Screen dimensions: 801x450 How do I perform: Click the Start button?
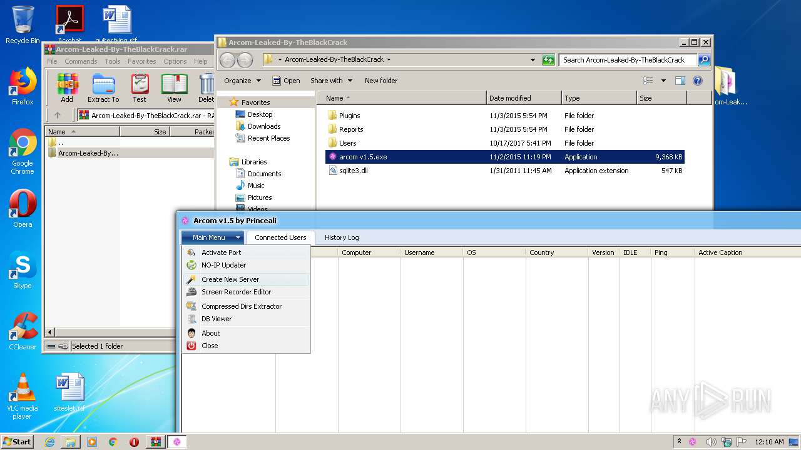coord(18,442)
